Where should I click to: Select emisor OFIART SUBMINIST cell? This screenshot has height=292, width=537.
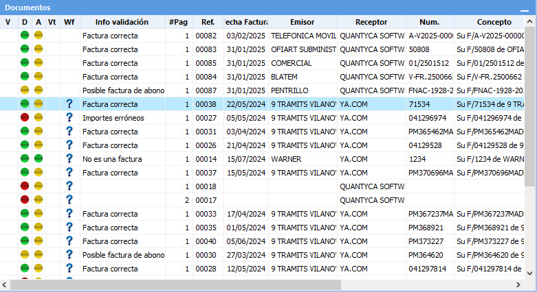pos(303,49)
